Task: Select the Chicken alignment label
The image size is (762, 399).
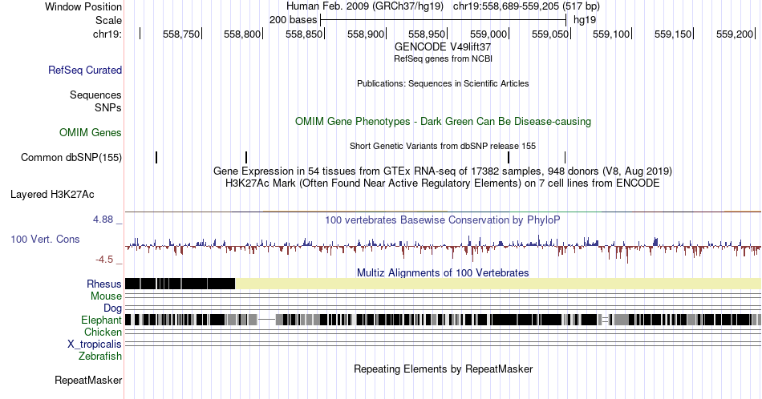Action: point(103,332)
